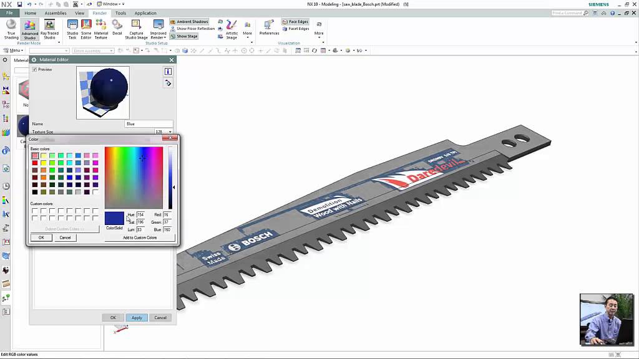Uncheck the Preview checkbox
This screenshot has width=639, height=359.
point(35,70)
